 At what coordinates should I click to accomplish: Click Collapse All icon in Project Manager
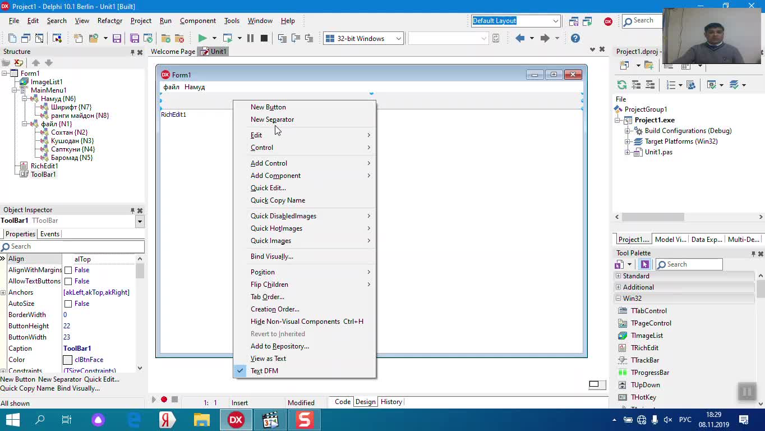click(x=650, y=85)
